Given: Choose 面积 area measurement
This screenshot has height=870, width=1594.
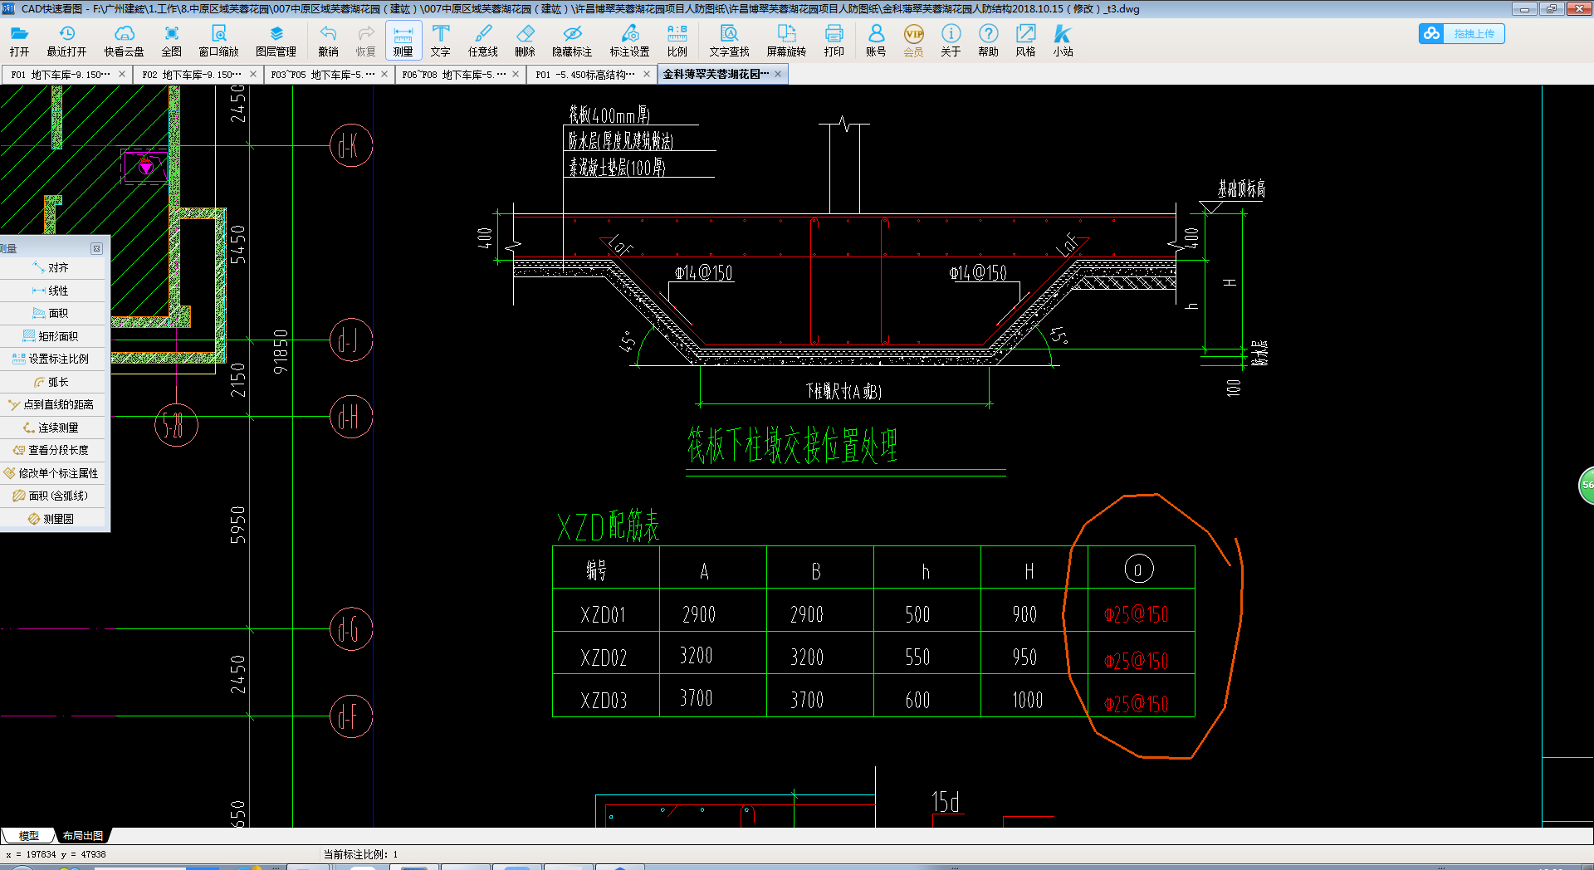Looking at the screenshot, I should click(53, 314).
